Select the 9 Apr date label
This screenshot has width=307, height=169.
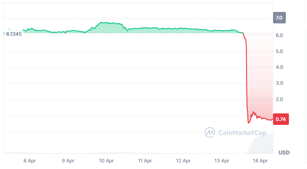tap(68, 161)
